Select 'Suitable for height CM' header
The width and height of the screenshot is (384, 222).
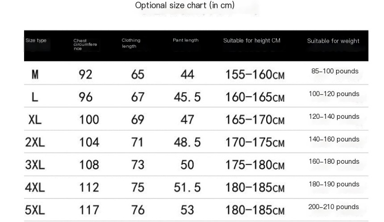pos(252,40)
